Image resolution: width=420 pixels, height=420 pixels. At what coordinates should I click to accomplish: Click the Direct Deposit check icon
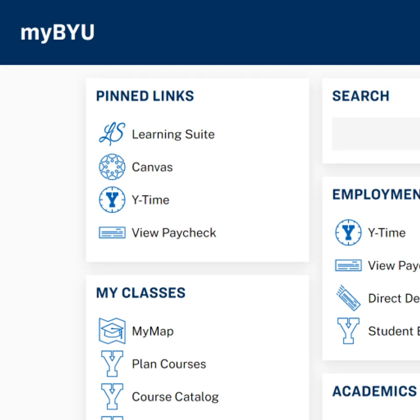pos(348,298)
